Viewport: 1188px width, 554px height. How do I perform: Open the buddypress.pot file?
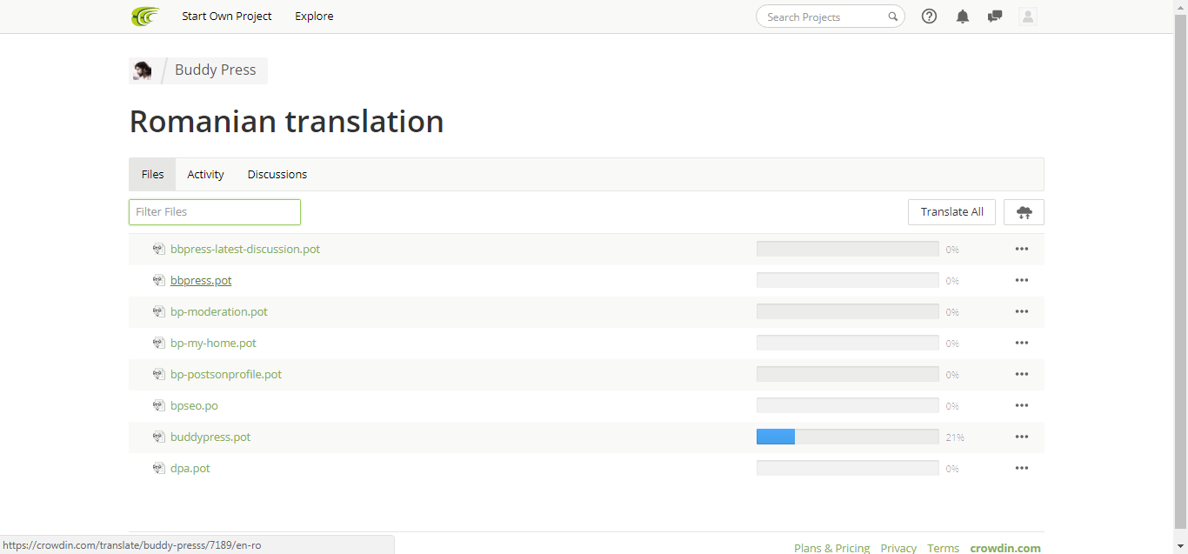coord(210,437)
